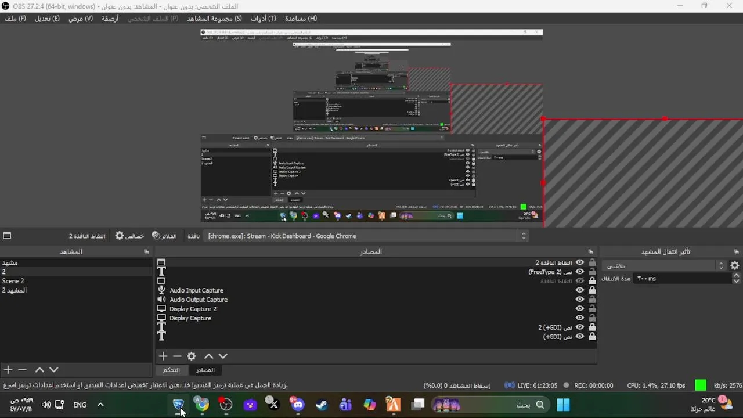
Task: Lock the التقاط النافذة 2 source
Action: pos(592,262)
